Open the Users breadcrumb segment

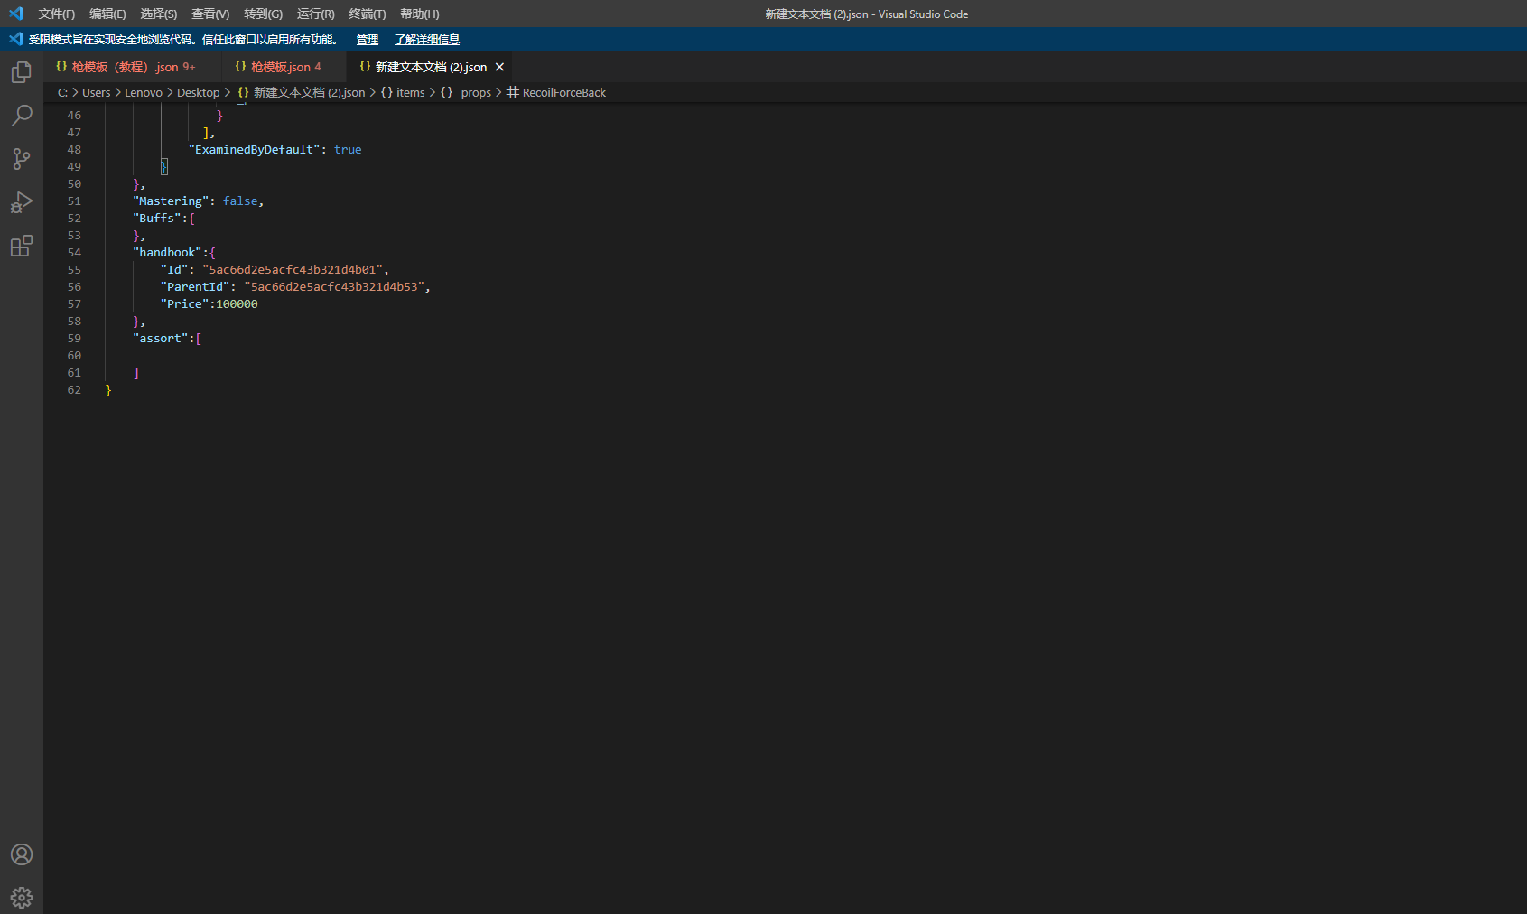[96, 92]
